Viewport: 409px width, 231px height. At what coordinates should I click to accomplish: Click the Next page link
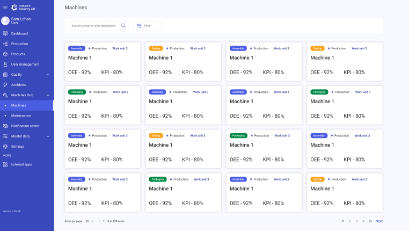pyautogui.click(x=379, y=221)
